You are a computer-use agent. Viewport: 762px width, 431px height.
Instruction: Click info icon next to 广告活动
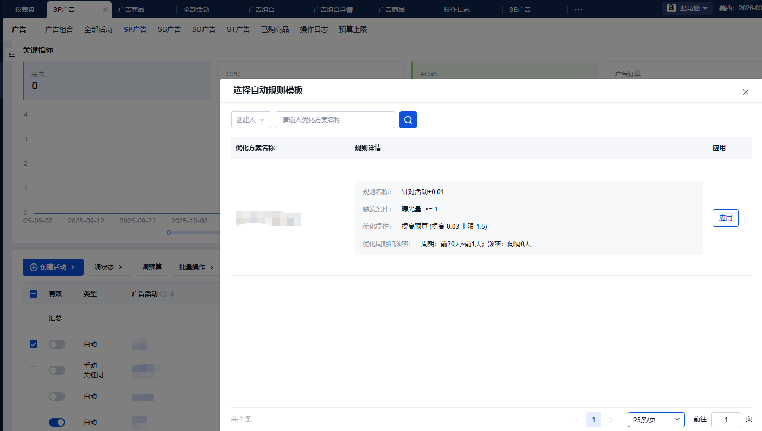pyautogui.click(x=163, y=294)
